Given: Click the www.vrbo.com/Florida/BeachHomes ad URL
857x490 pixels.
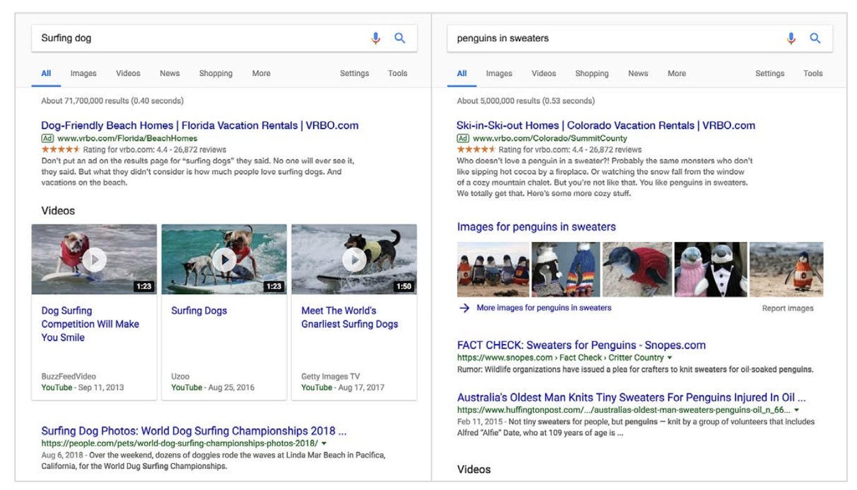Looking at the screenshot, I should [127, 138].
